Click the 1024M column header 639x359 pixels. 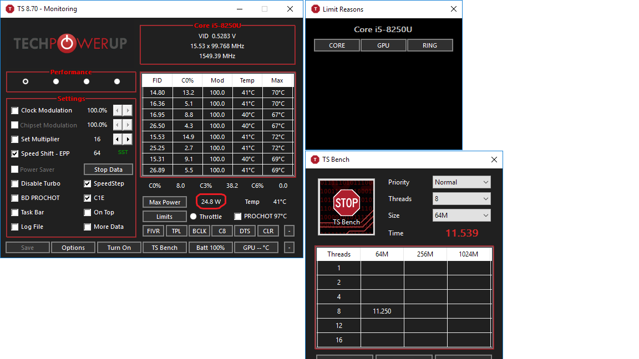468,254
